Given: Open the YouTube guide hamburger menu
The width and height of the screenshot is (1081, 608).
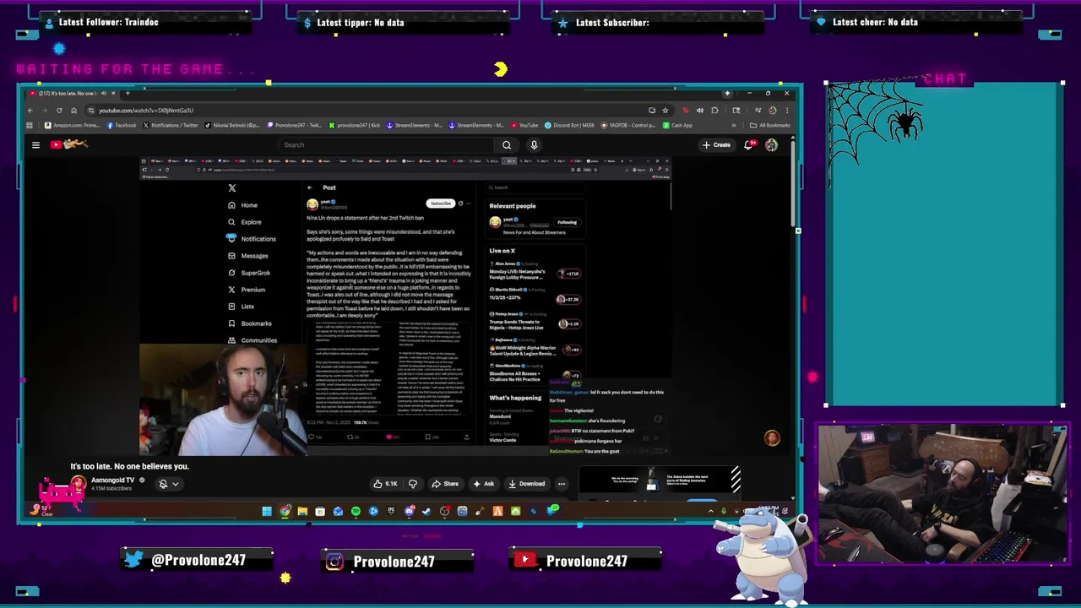Looking at the screenshot, I should pos(35,144).
